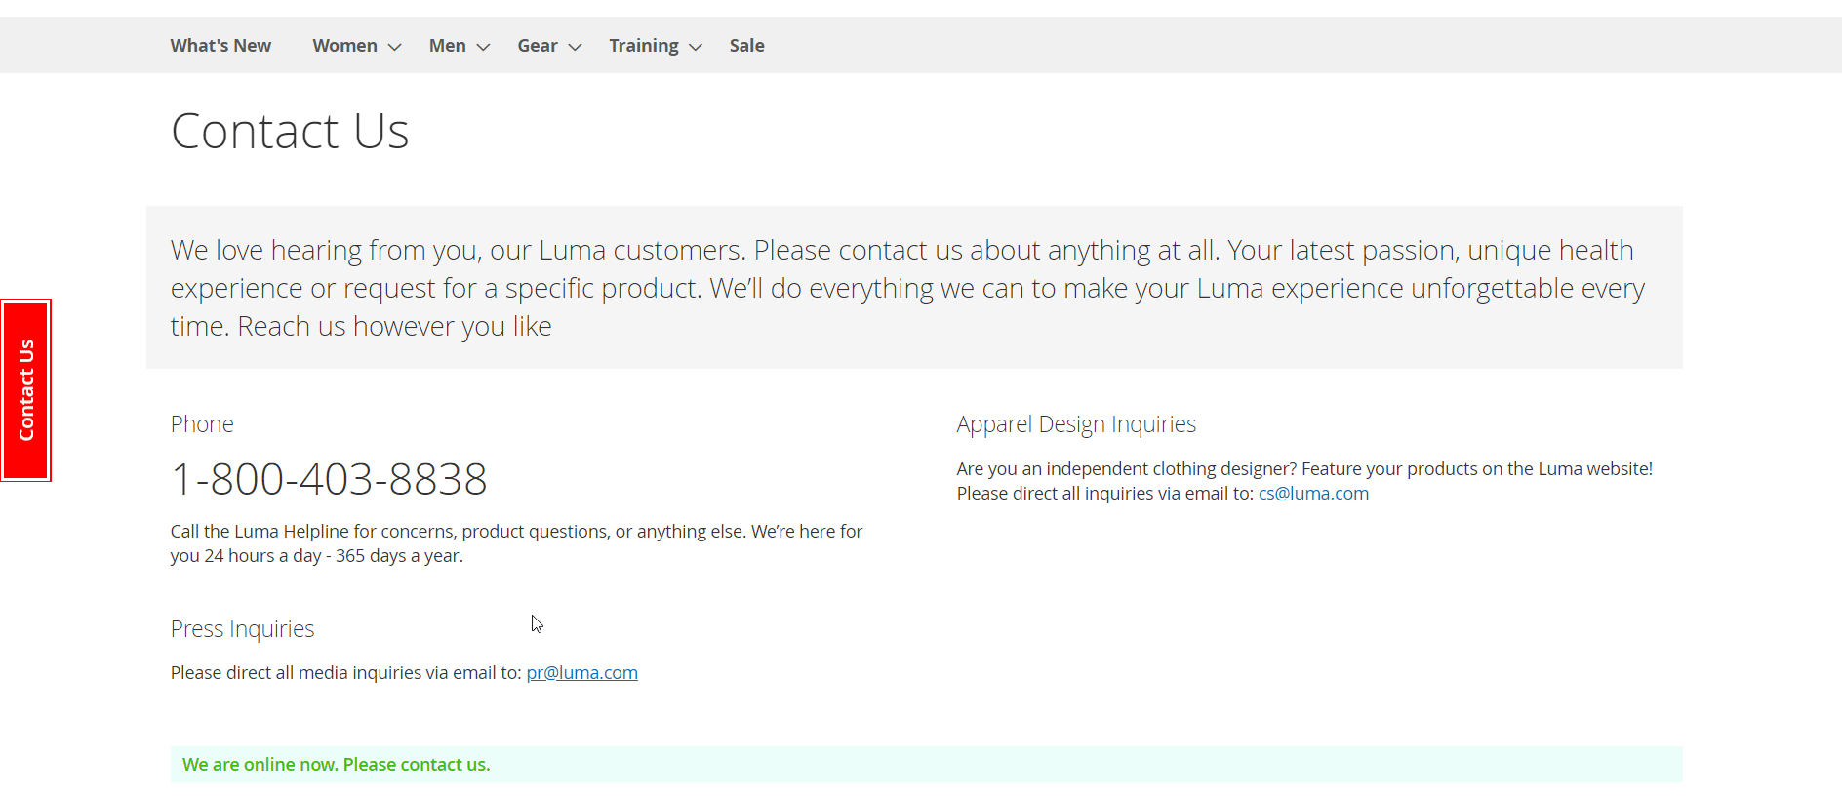Open the Training menu
Screen dimensions: 1842x800
point(644,46)
